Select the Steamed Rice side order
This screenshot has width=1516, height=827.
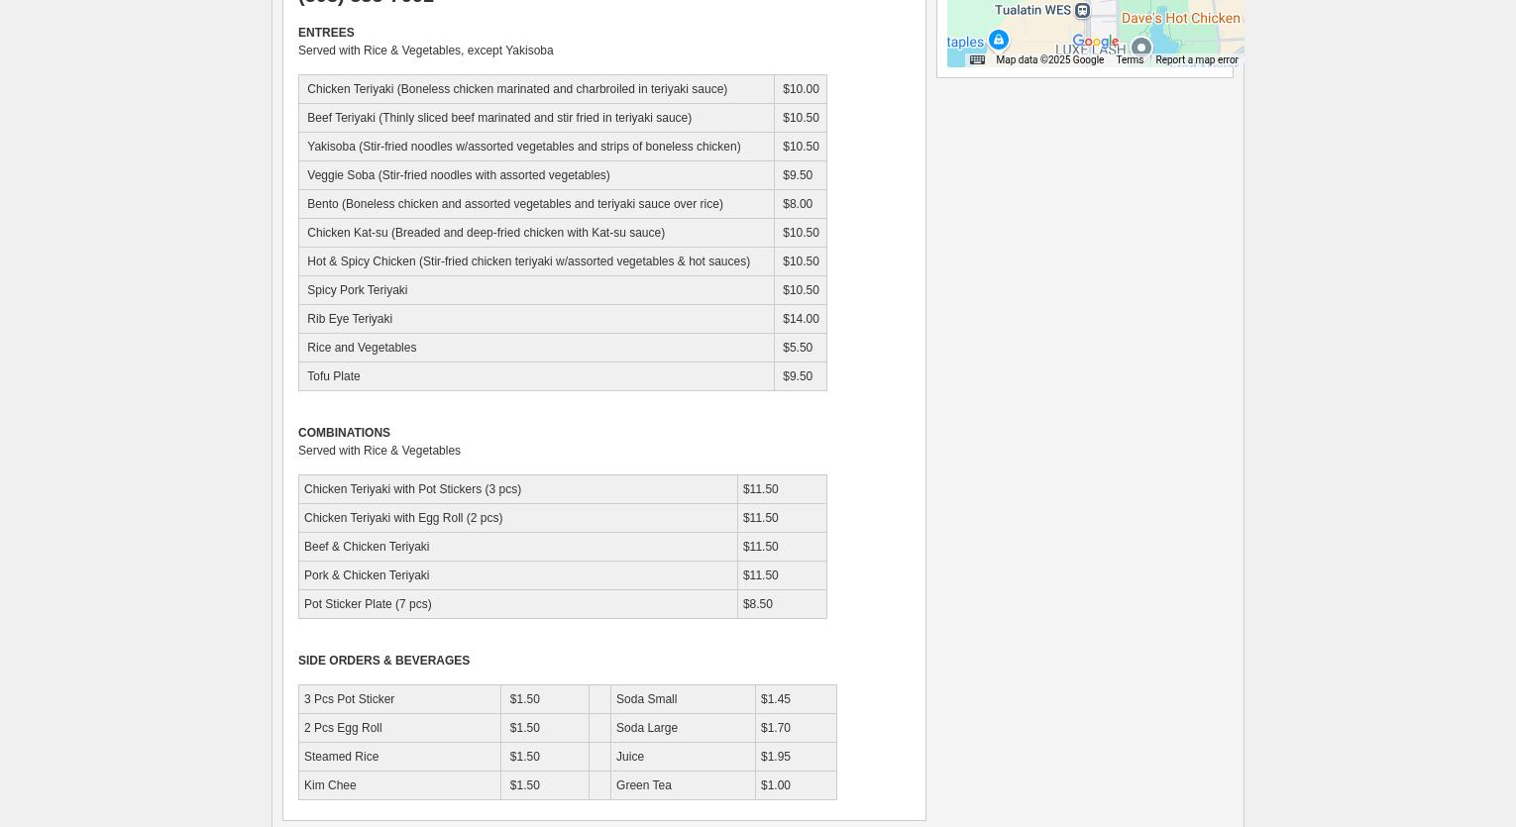341,757
